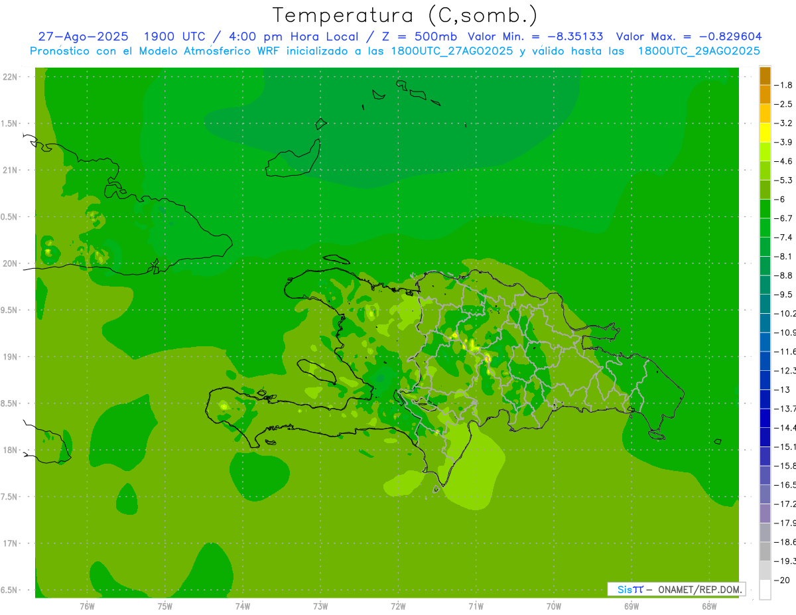
Task: Click the 'Valor Min. = -8.35133' readout
Action: [536, 36]
